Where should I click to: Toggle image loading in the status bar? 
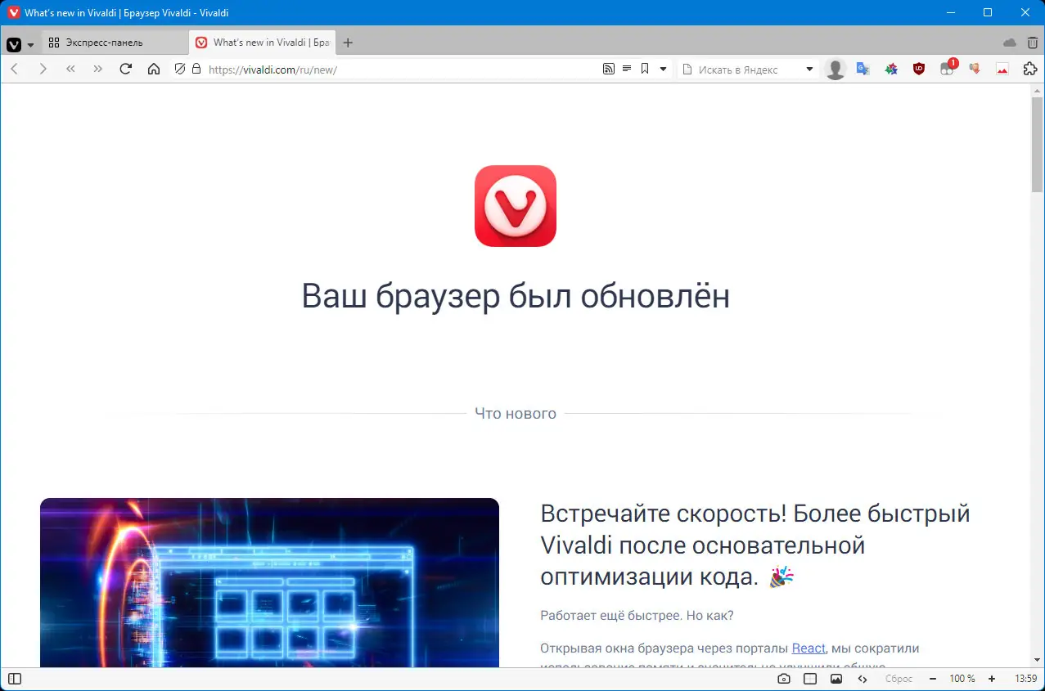[836, 678]
